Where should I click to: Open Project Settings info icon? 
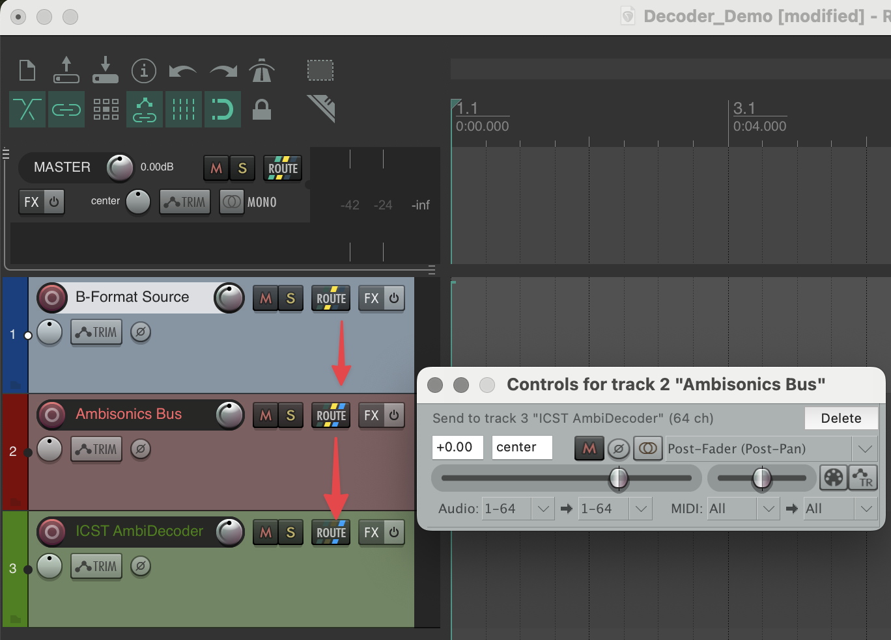[x=144, y=70]
